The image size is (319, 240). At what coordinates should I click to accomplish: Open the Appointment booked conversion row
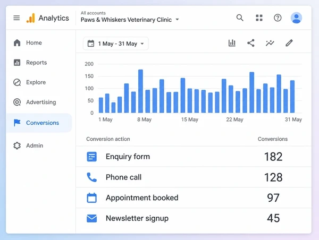coord(194,198)
